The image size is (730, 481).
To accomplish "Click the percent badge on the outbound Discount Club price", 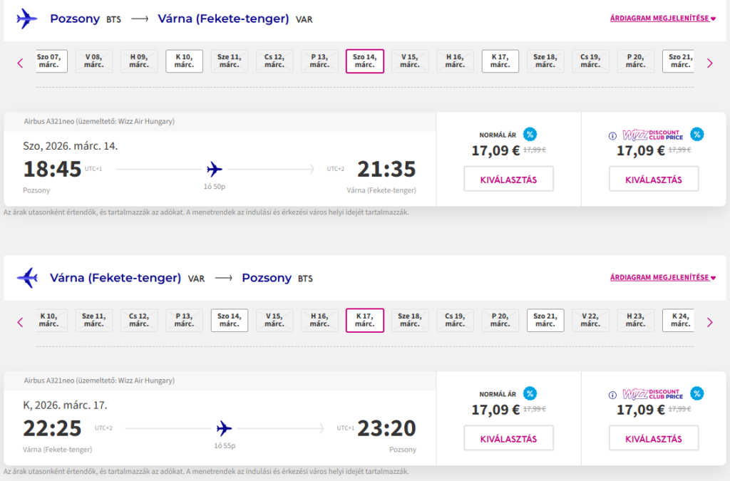I will point(697,134).
